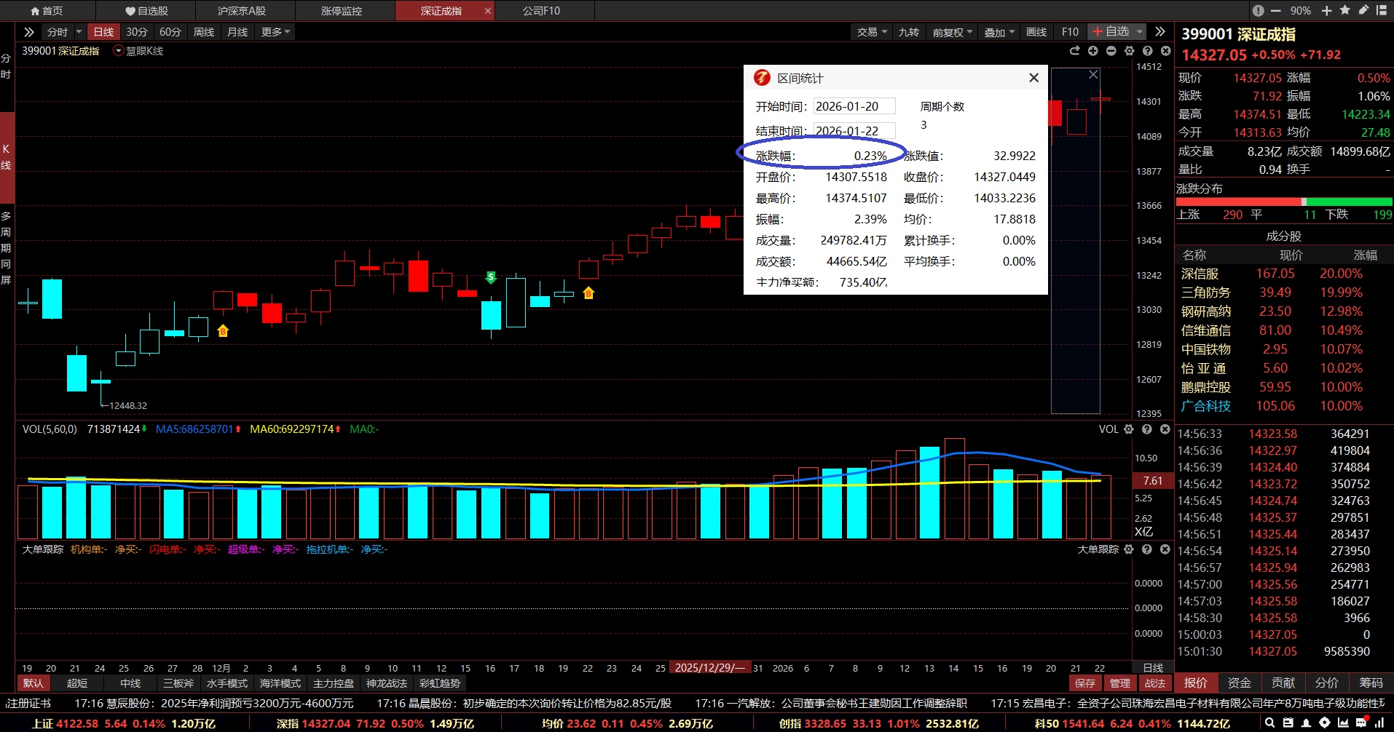This screenshot has width=1394, height=732.
Task: Click the target locator icon in status bar
Action: 1325,723
